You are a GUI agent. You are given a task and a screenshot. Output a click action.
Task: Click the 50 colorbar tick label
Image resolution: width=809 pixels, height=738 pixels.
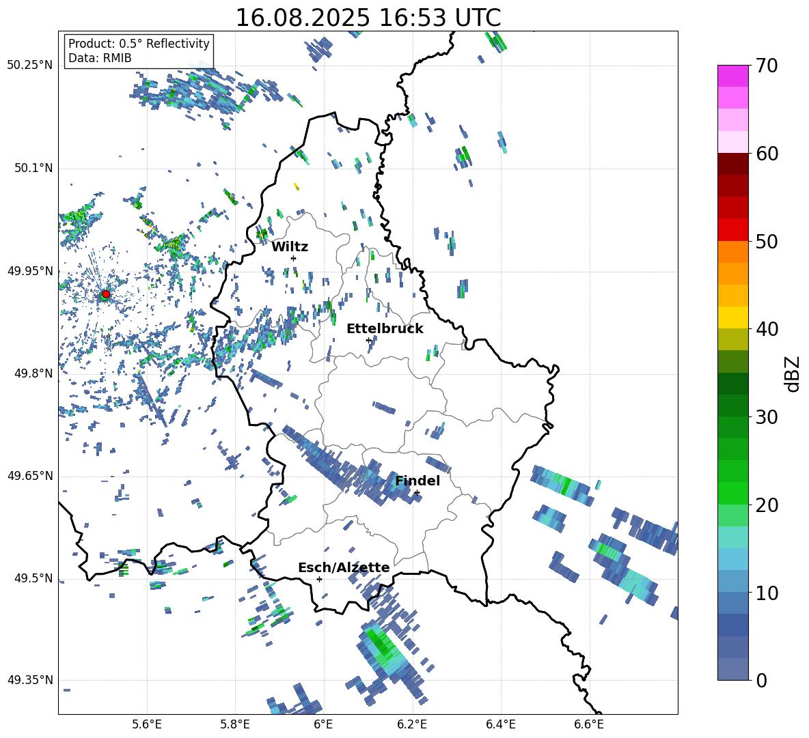[767, 242]
